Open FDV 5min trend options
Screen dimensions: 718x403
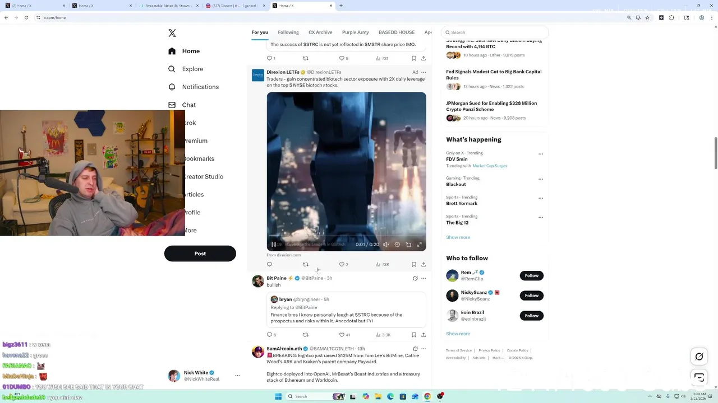[541, 154]
